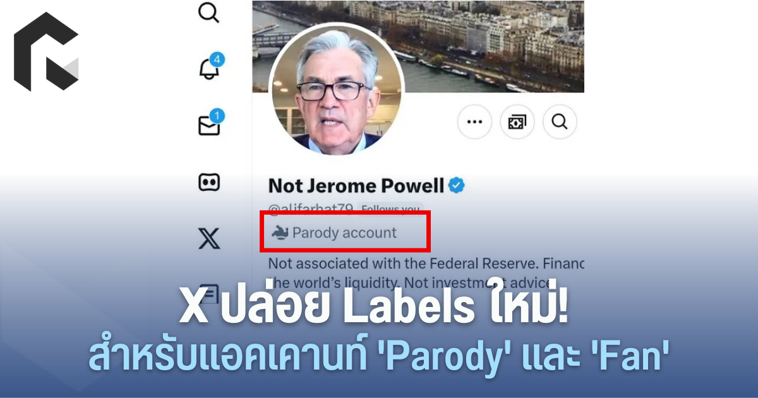Viewport: 758px width, 398px height.
Task: Open the three-dot More options button
Action: [x=474, y=121]
